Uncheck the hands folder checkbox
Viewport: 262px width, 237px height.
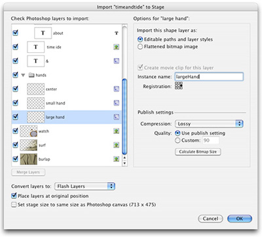(15, 75)
